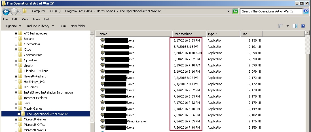Open the Include in library dropdown
The image size is (311, 132).
41,26
